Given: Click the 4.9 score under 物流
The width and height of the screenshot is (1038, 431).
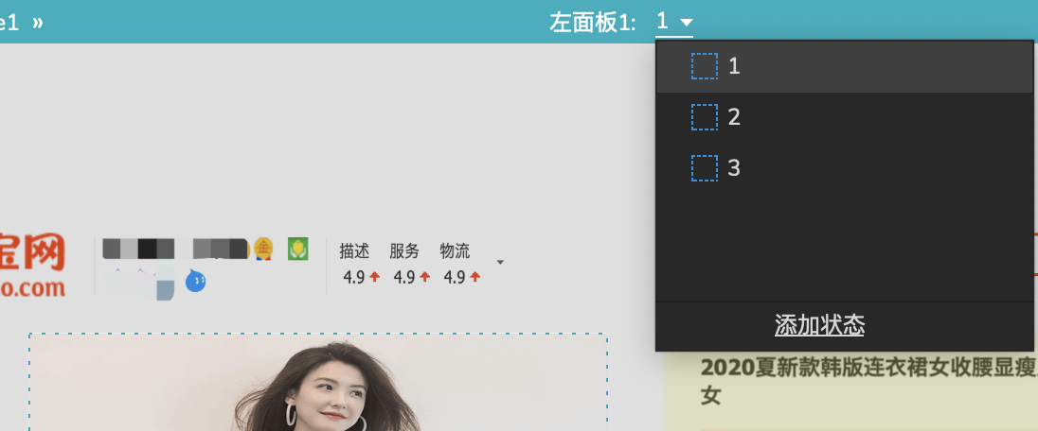Looking at the screenshot, I should 455,277.
